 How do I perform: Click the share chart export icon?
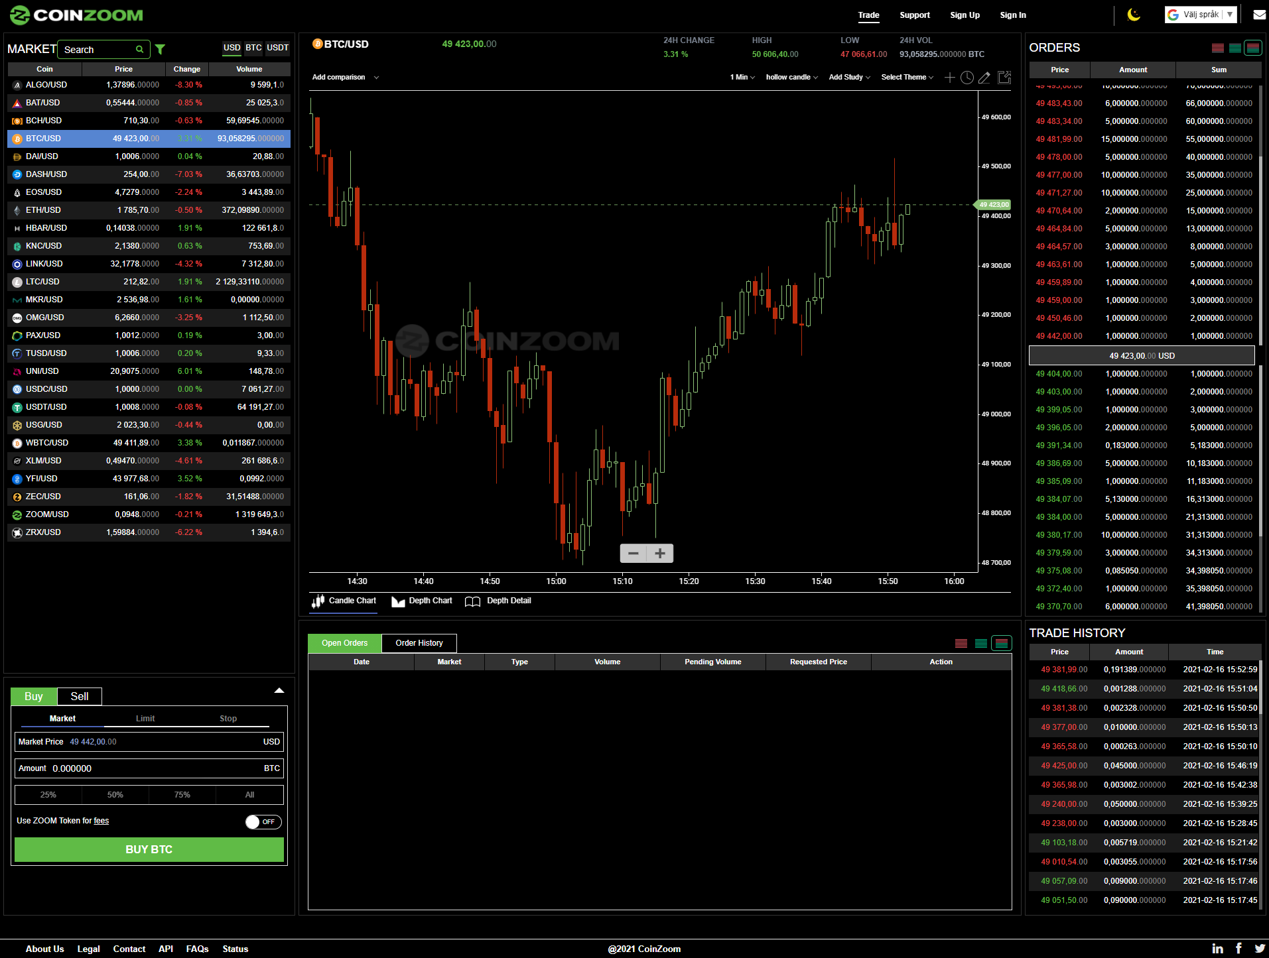pyautogui.click(x=1004, y=78)
